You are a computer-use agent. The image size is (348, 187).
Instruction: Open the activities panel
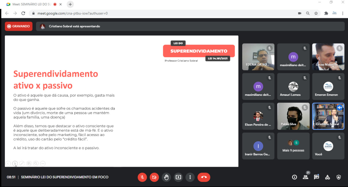pos(328,177)
